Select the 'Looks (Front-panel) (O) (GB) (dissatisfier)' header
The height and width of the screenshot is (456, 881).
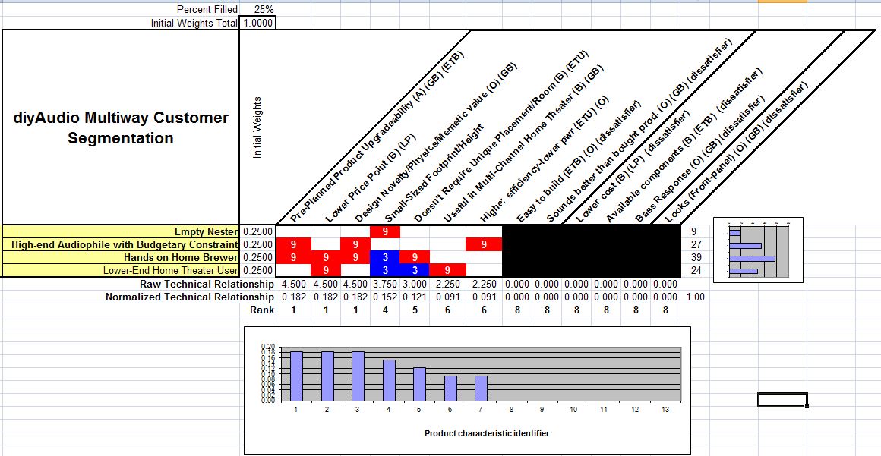(735, 153)
